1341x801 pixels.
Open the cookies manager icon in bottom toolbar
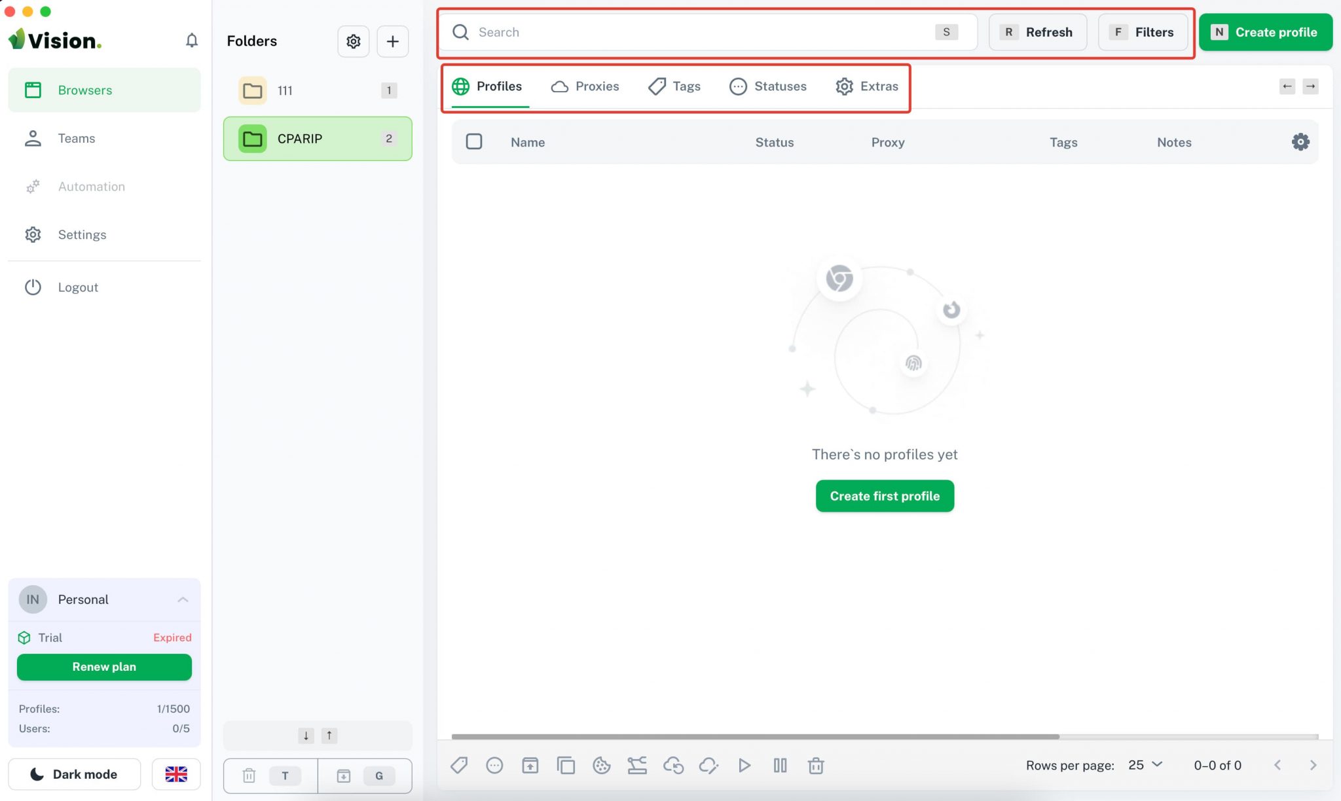[601, 765]
